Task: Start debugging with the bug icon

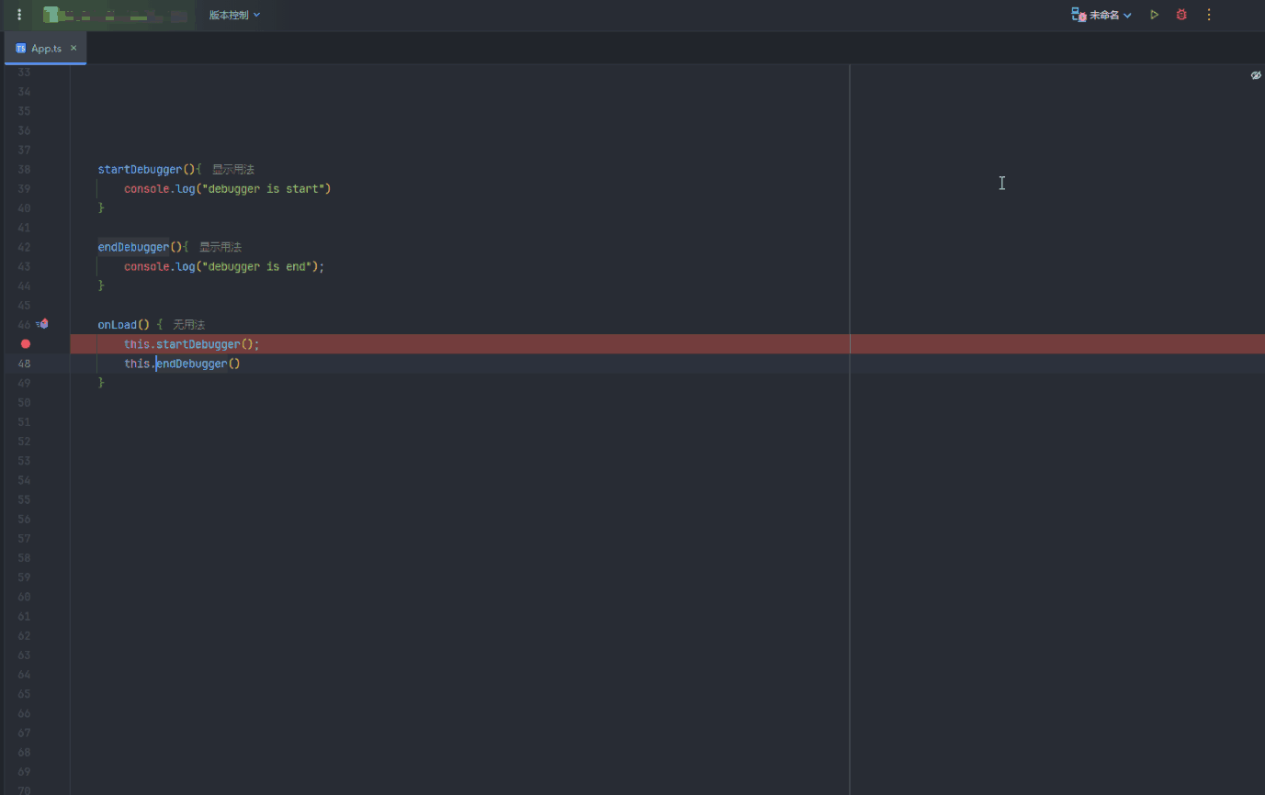Action: [x=1181, y=15]
